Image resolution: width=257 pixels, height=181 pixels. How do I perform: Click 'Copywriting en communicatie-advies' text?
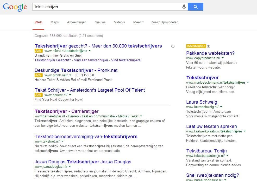[x=214, y=165]
